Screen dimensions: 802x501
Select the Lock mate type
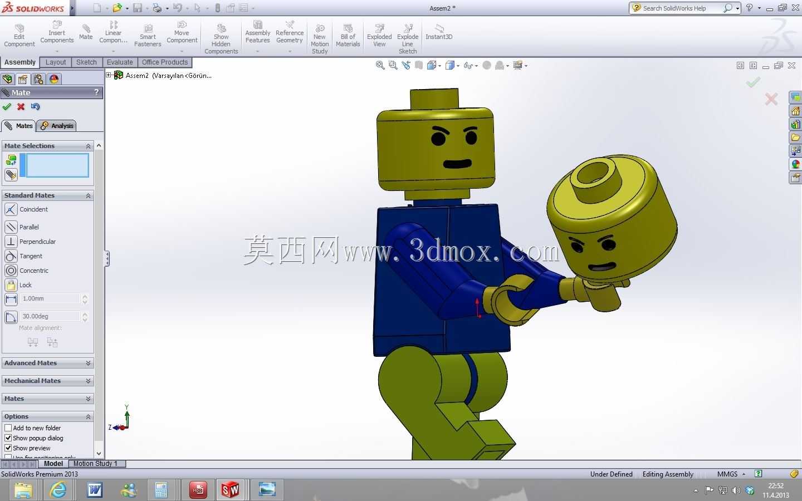click(18, 285)
